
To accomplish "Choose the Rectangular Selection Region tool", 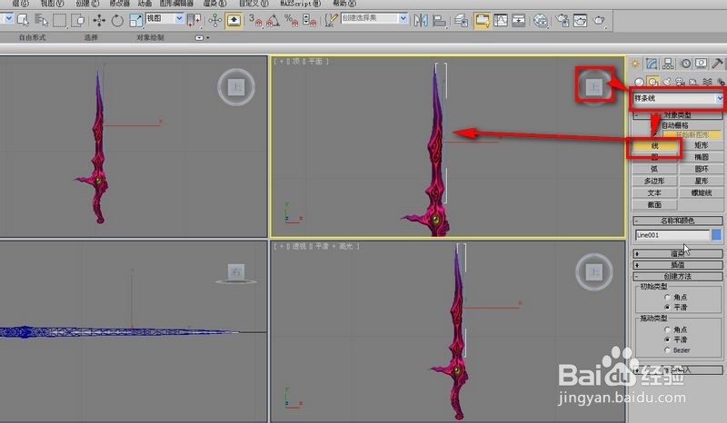I will pos(60,20).
